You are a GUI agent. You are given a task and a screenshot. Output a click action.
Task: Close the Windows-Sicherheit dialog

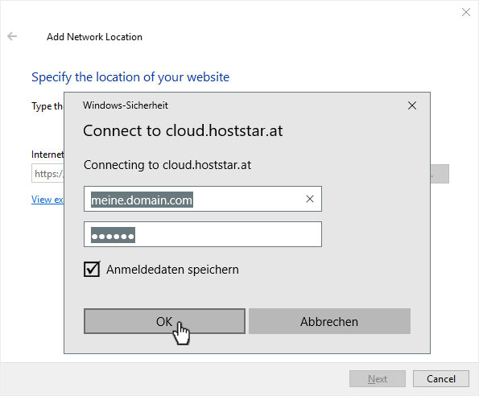point(412,105)
